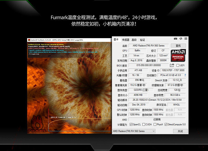
Task: Click the shaders value 896 单元
Action: tap(140, 80)
